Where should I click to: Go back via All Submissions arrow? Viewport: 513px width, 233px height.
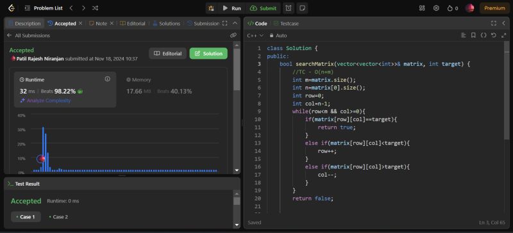(9, 35)
